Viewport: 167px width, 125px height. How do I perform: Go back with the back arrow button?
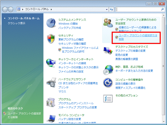(x=5, y=9)
